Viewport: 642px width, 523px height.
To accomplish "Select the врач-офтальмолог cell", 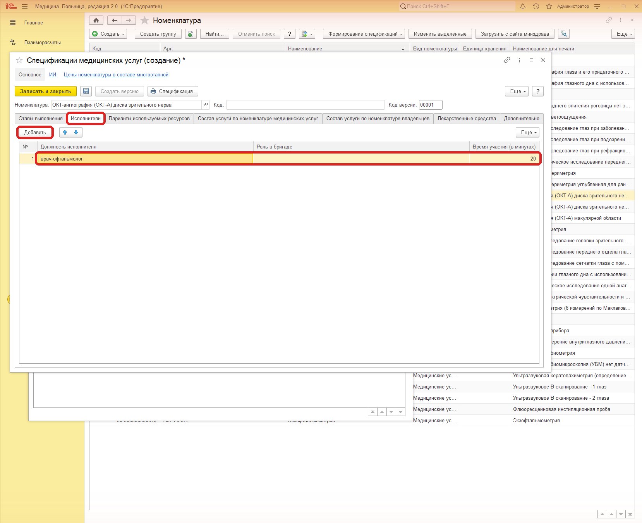I will point(145,159).
